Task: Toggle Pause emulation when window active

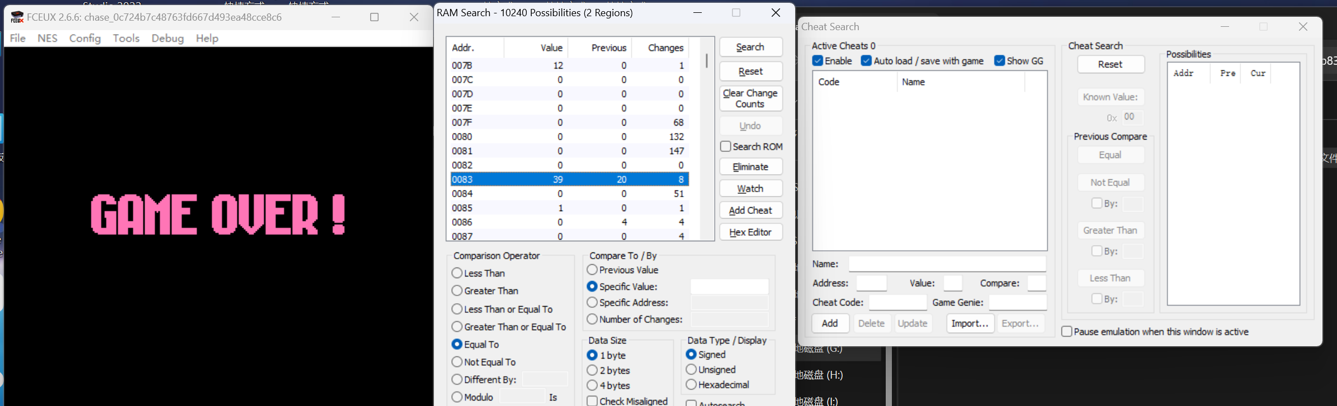Action: pyautogui.click(x=1155, y=332)
